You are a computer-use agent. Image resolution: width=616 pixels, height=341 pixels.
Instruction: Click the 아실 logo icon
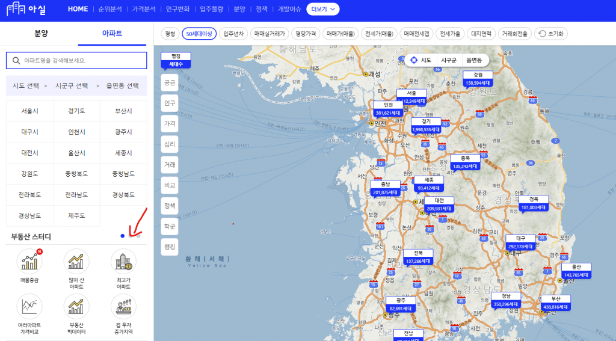pos(17,9)
